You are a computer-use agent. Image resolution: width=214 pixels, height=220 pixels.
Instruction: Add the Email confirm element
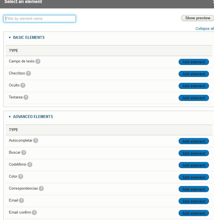click(x=194, y=213)
